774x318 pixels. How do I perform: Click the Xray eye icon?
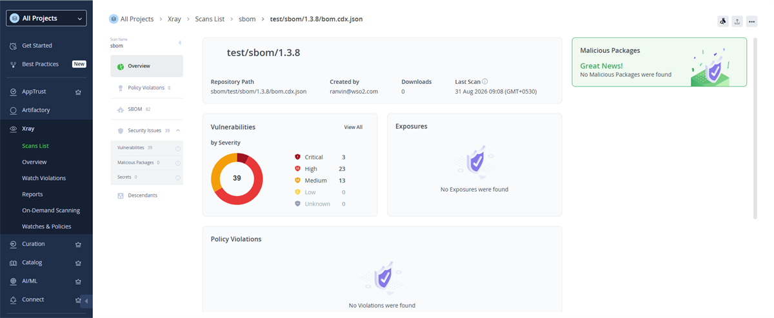coord(14,129)
